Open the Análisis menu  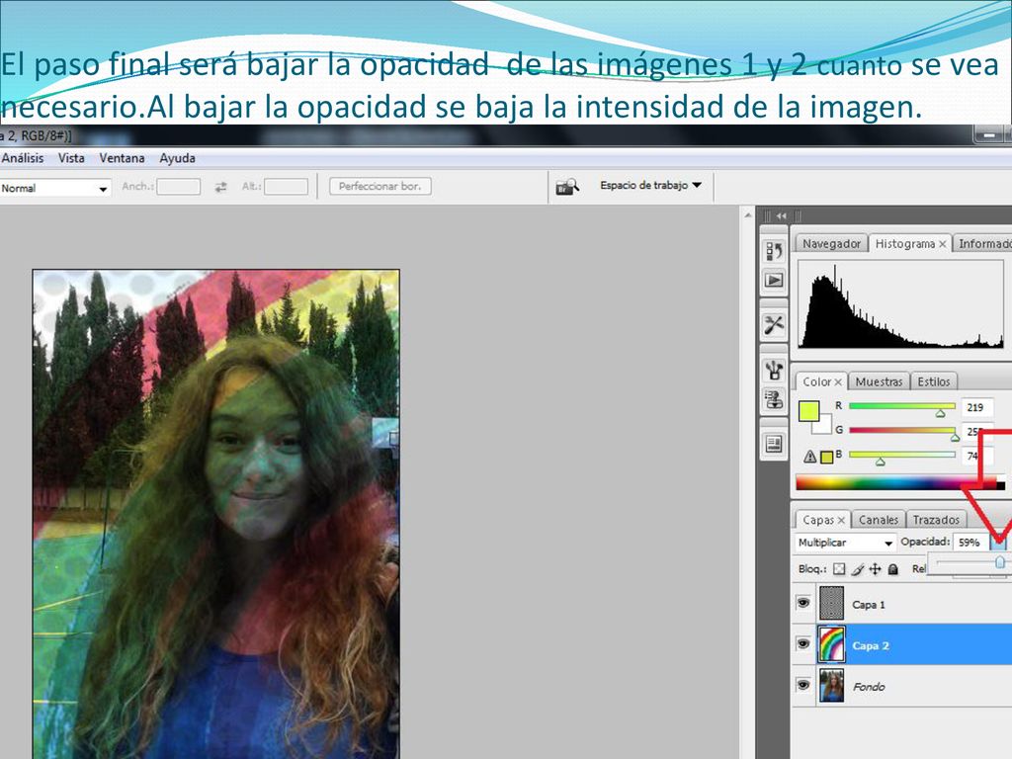(23, 158)
